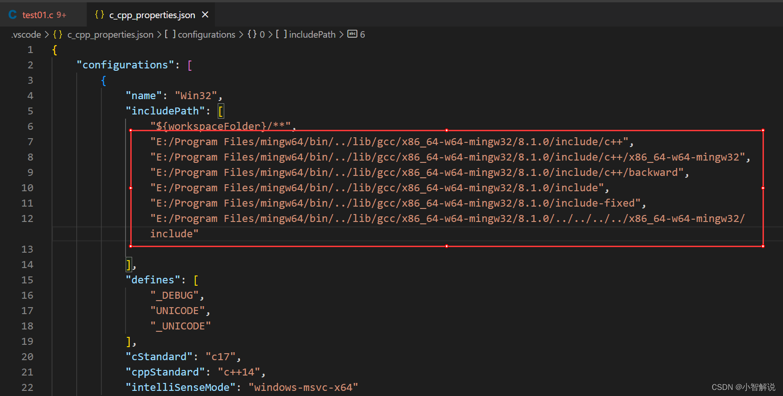Click the path ending in include/c++" on line 7
This screenshot has height=396, width=783.
389,142
